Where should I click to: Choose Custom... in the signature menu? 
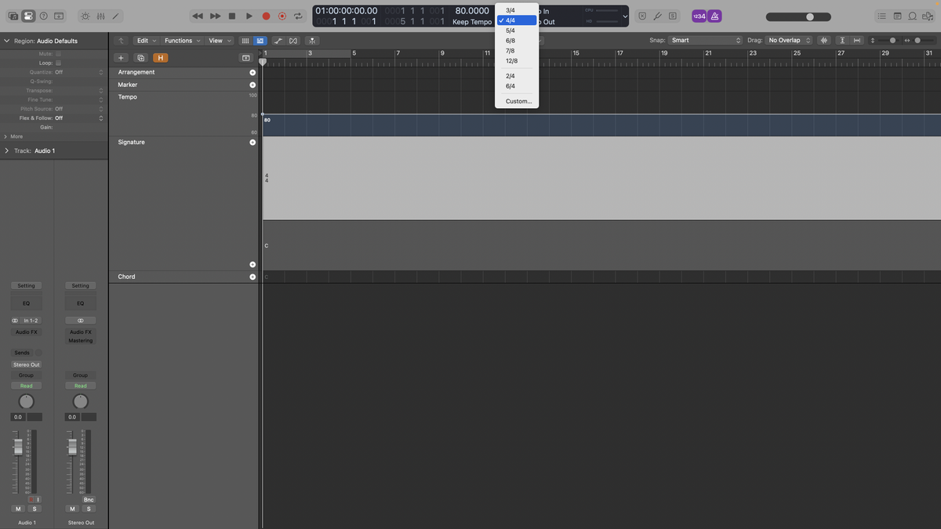coord(518,100)
